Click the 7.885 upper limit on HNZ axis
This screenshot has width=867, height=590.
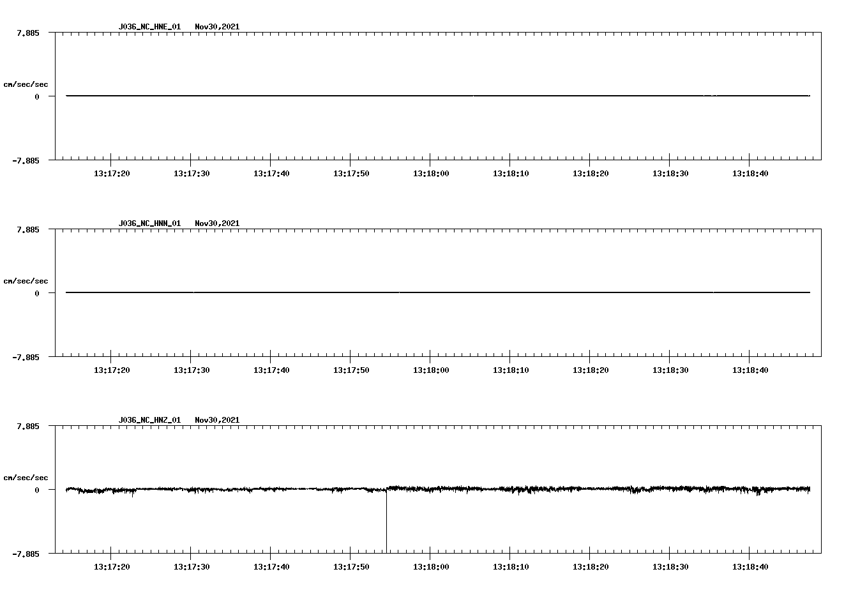(x=28, y=427)
